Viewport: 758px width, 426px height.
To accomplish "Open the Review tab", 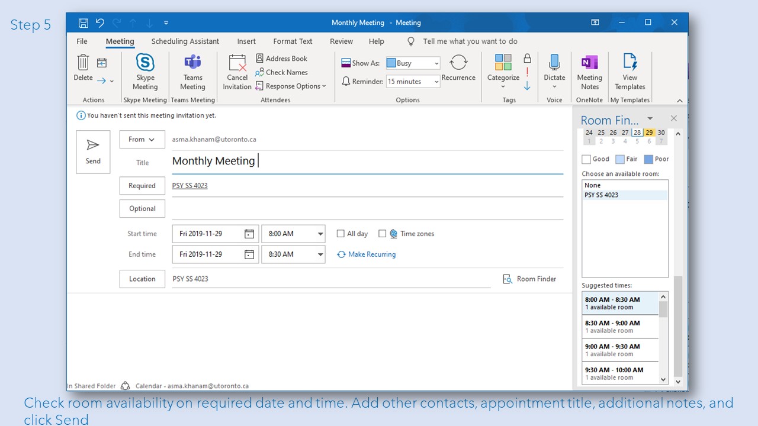I will point(341,41).
